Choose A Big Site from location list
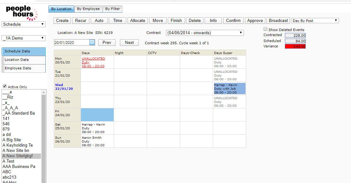Viewport: 351px width, 183px height. (12, 140)
